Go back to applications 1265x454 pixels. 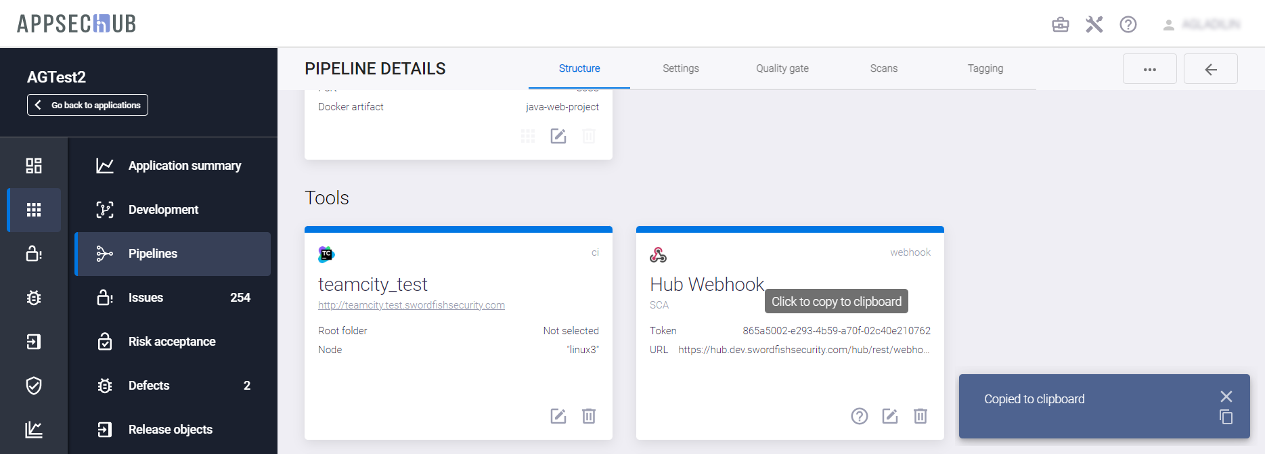coord(87,105)
